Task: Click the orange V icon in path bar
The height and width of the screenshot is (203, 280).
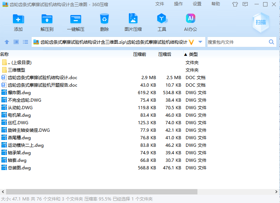Action: (191, 42)
